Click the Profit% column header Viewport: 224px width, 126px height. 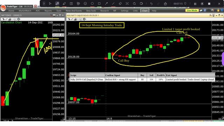coord(161,75)
